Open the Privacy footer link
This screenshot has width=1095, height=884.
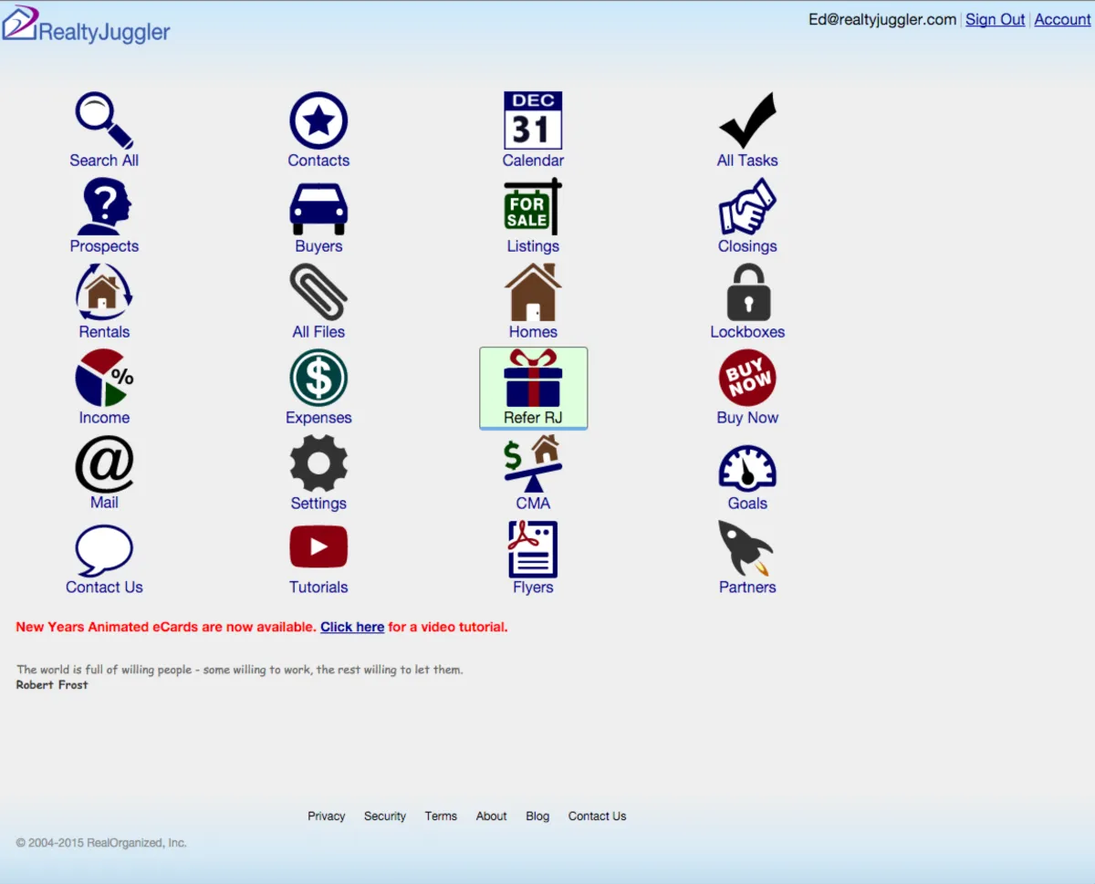coord(327,816)
